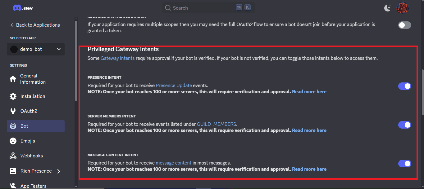Go to General Information settings
The width and height of the screenshot is (424, 189).
coord(36,79)
